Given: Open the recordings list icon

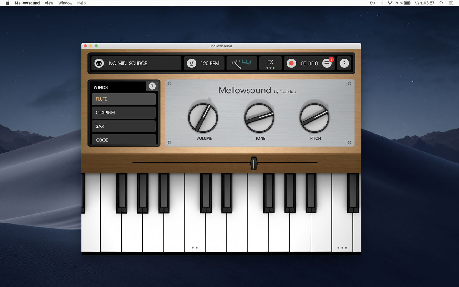Looking at the screenshot, I should click(x=327, y=64).
